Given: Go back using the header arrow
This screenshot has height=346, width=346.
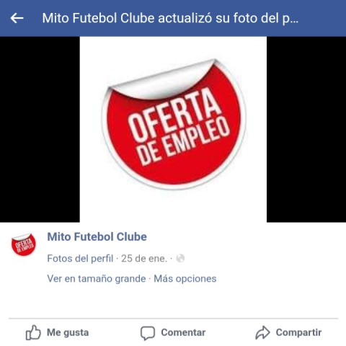Looking at the screenshot, I should point(17,18).
